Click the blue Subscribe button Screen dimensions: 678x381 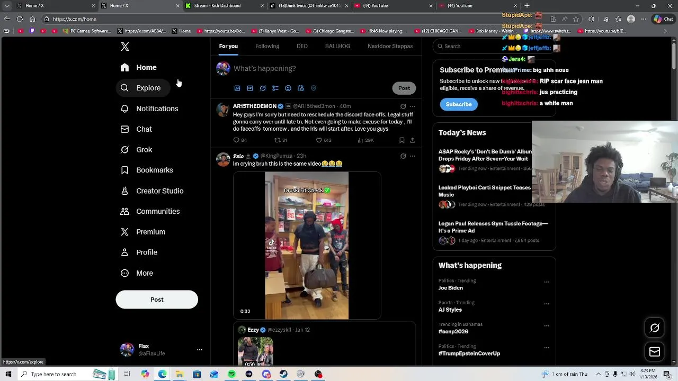click(459, 104)
